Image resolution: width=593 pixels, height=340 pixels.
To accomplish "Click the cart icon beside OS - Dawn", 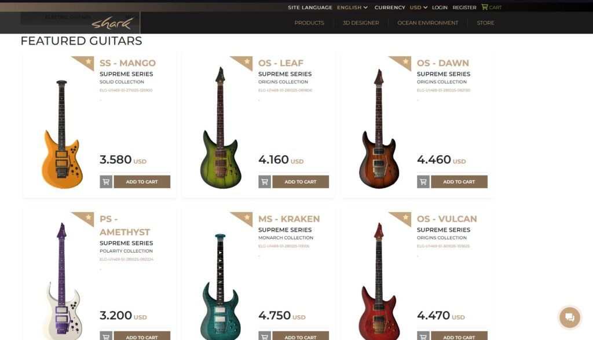I will tap(423, 182).
